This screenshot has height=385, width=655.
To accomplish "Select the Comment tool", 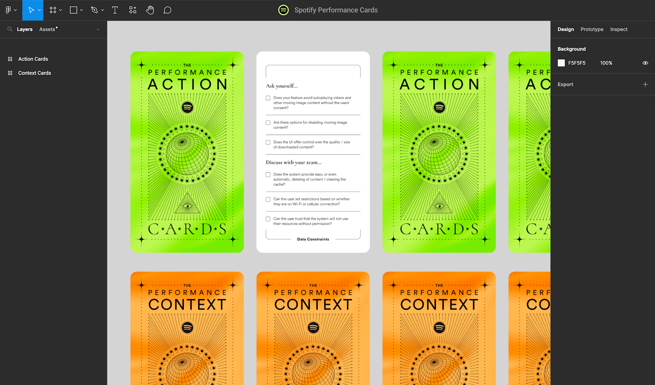I will (x=167, y=10).
